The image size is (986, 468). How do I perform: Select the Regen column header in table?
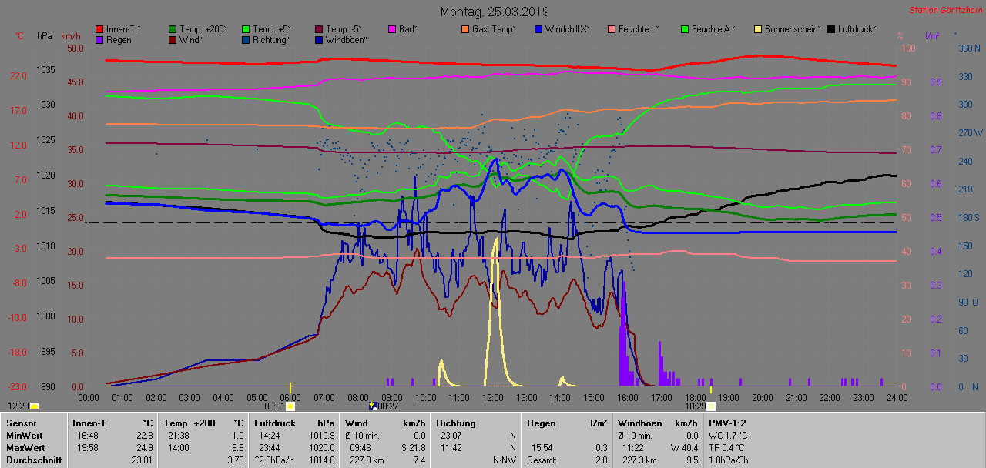541,423
